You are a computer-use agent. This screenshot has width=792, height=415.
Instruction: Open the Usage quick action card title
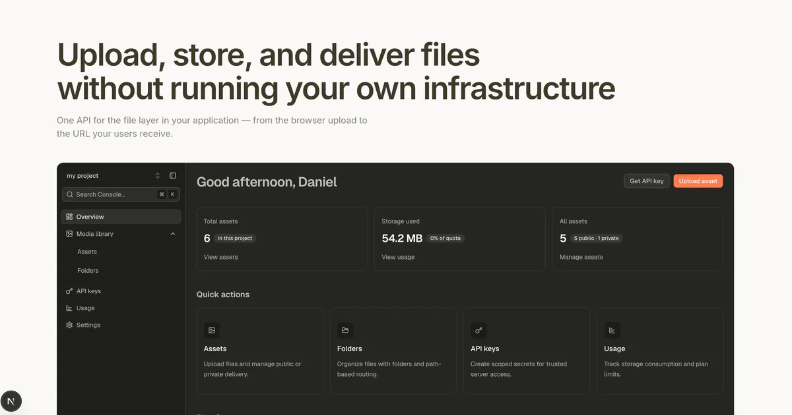(x=614, y=348)
